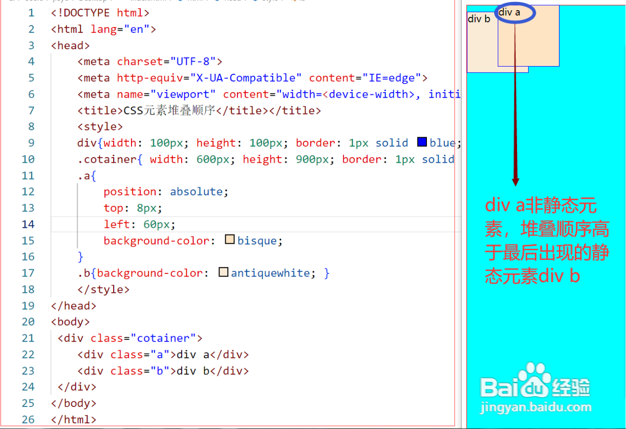Click the '</body>' closing tag
The image size is (626, 429).
(x=74, y=403)
